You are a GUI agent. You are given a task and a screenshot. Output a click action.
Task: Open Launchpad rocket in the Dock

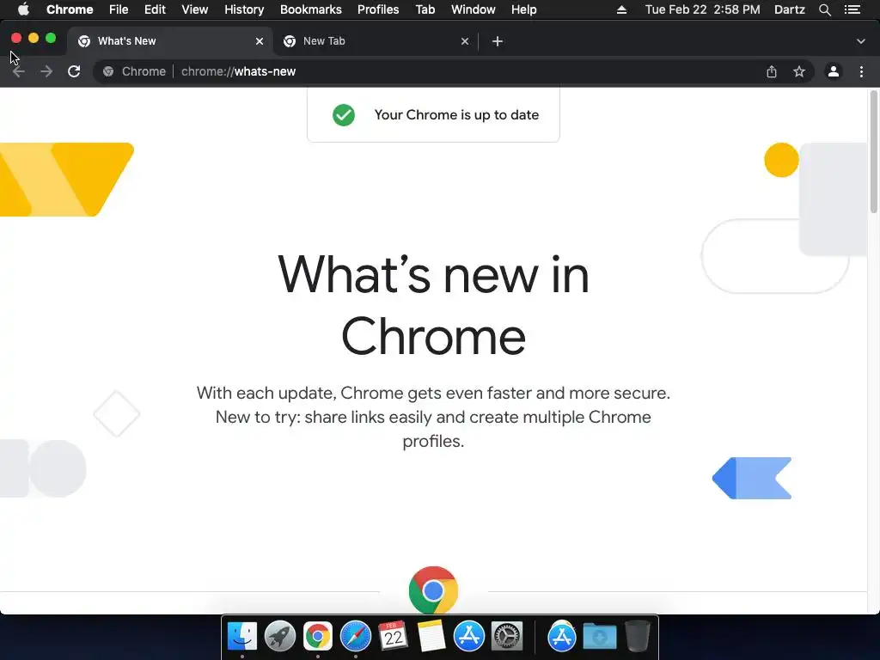[280, 636]
